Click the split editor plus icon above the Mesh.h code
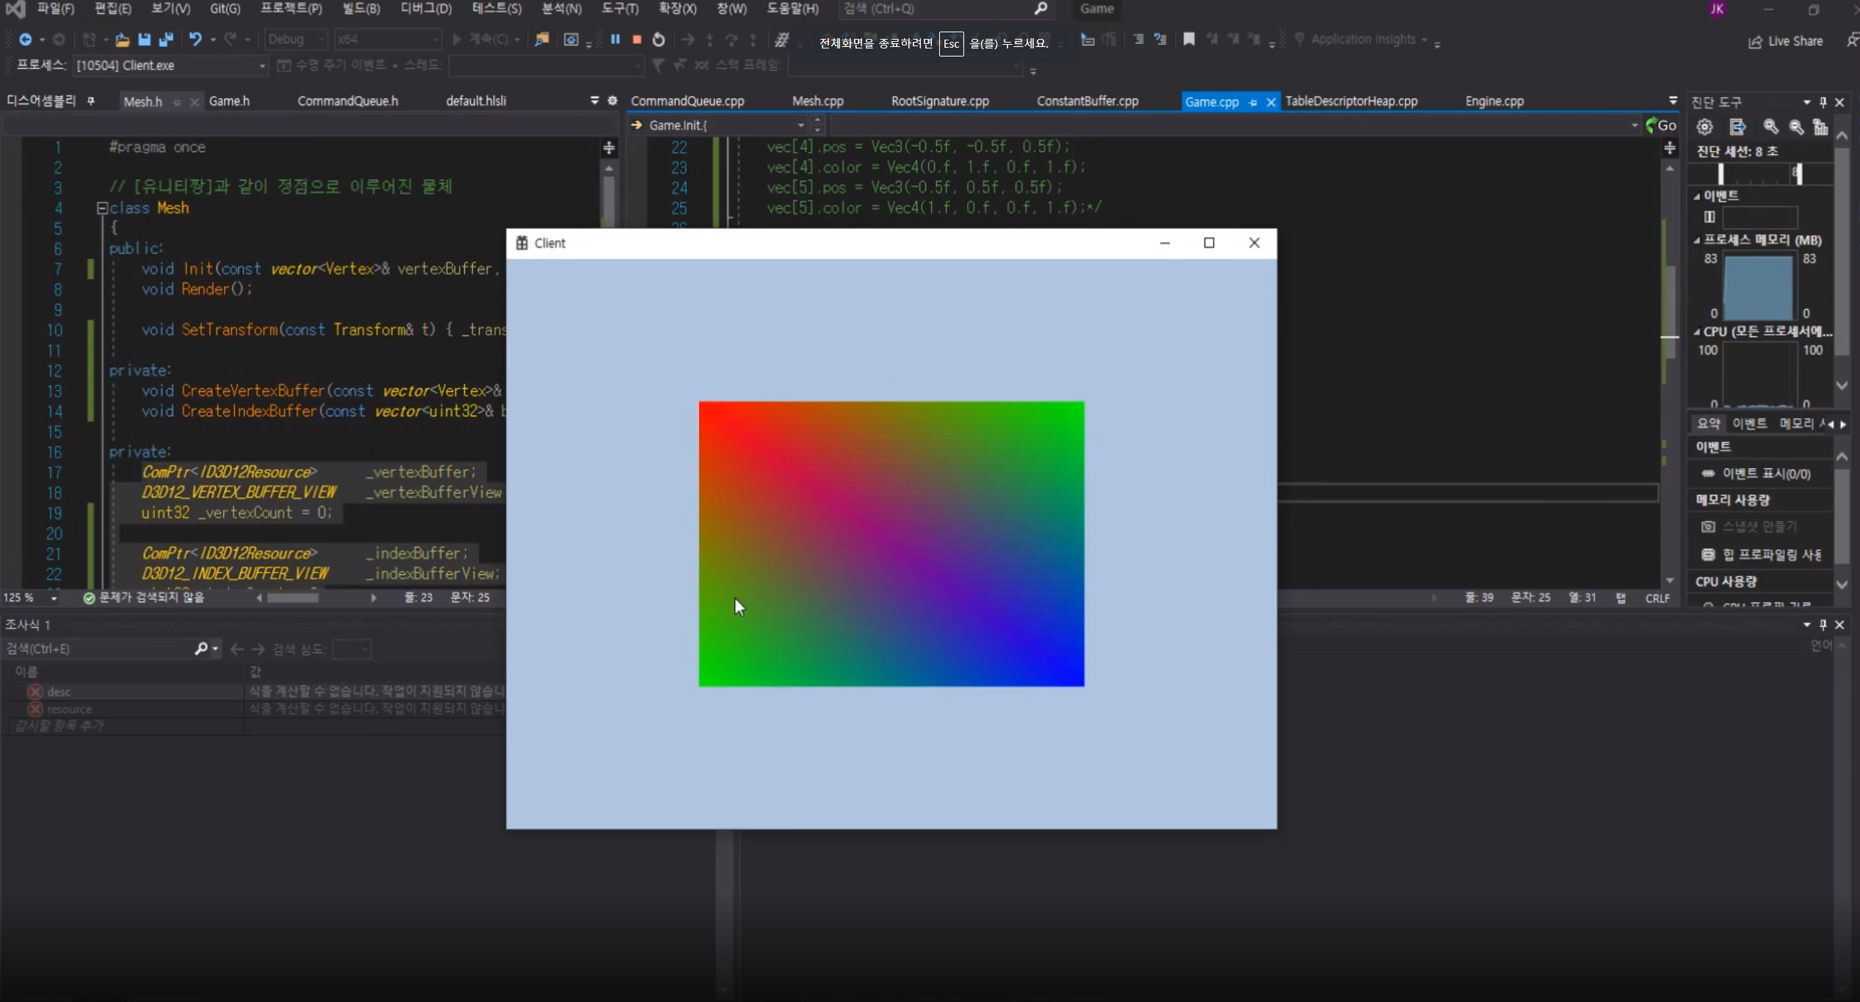Viewport: 1860px width, 1002px height. point(609,148)
